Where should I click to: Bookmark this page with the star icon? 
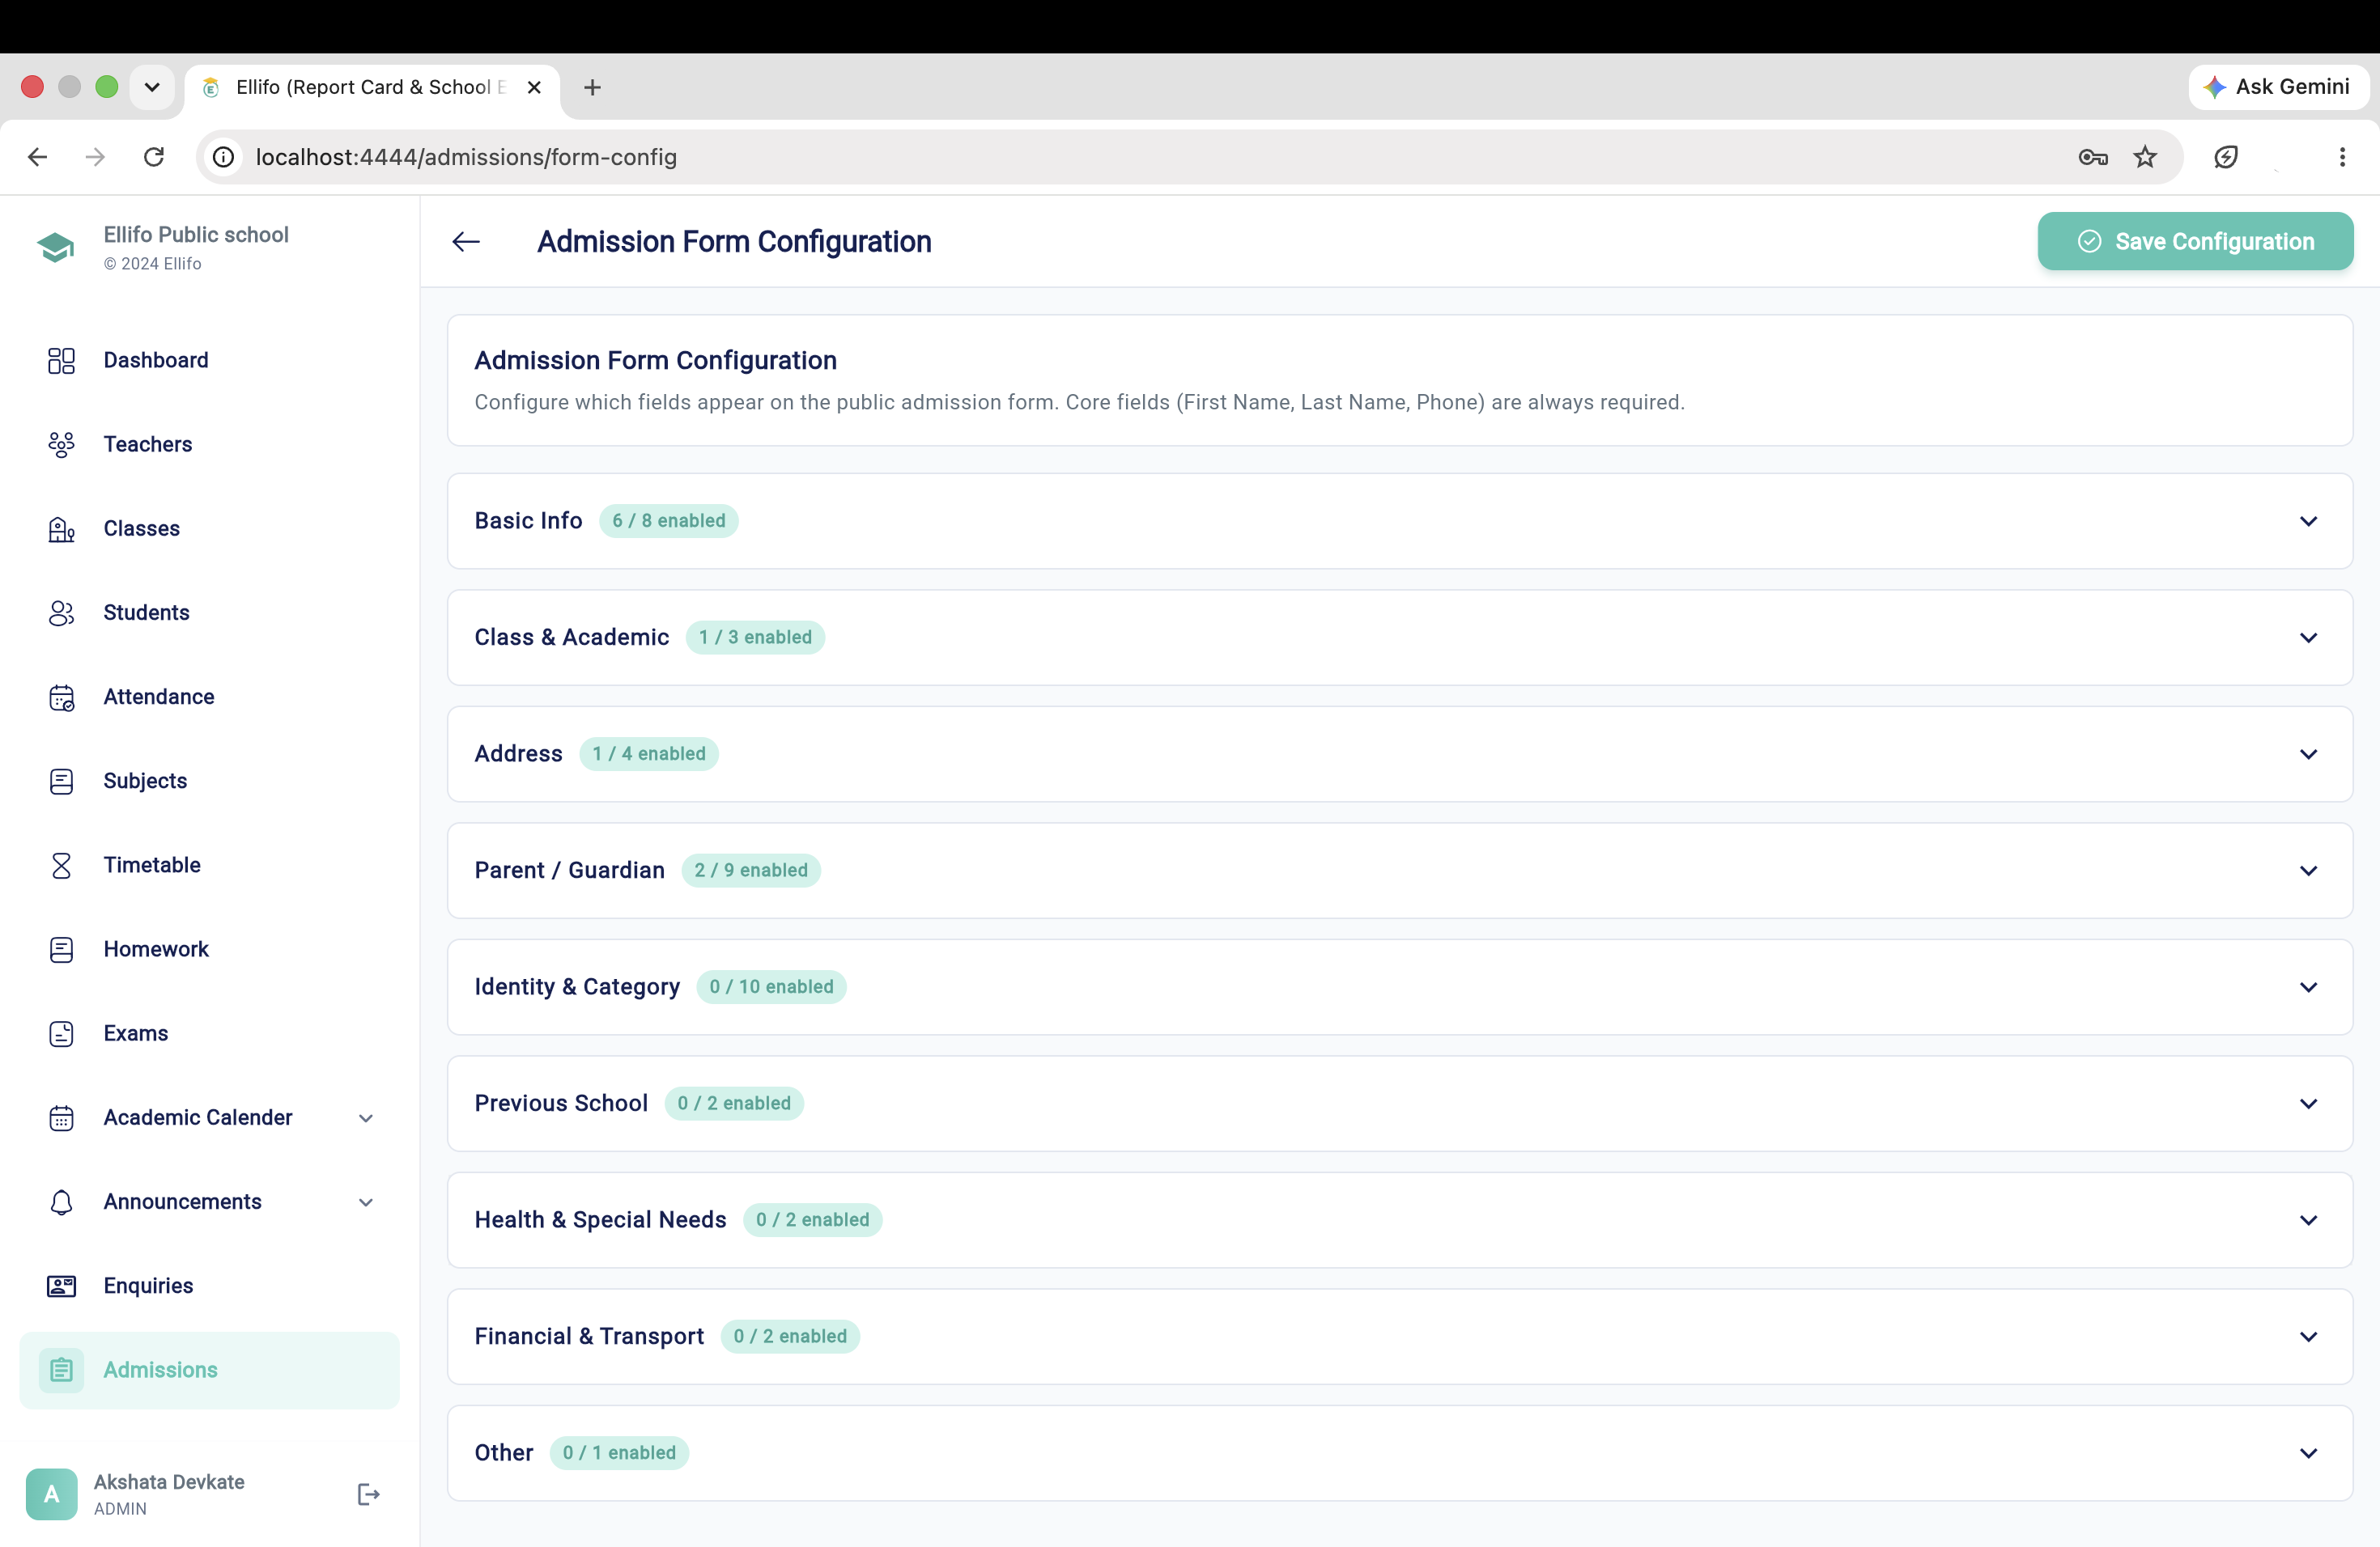click(x=2145, y=157)
